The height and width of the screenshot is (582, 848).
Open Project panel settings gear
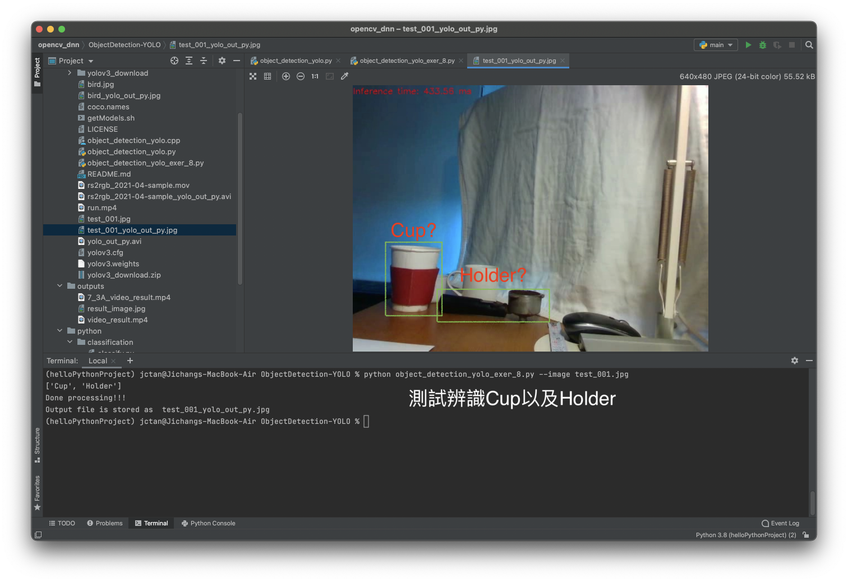tap(222, 61)
